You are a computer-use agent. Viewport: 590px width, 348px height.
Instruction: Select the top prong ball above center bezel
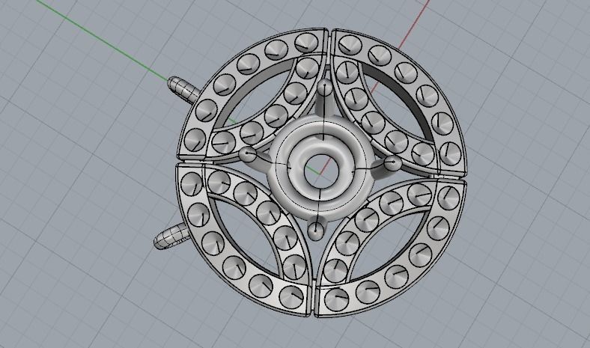pos(324,88)
